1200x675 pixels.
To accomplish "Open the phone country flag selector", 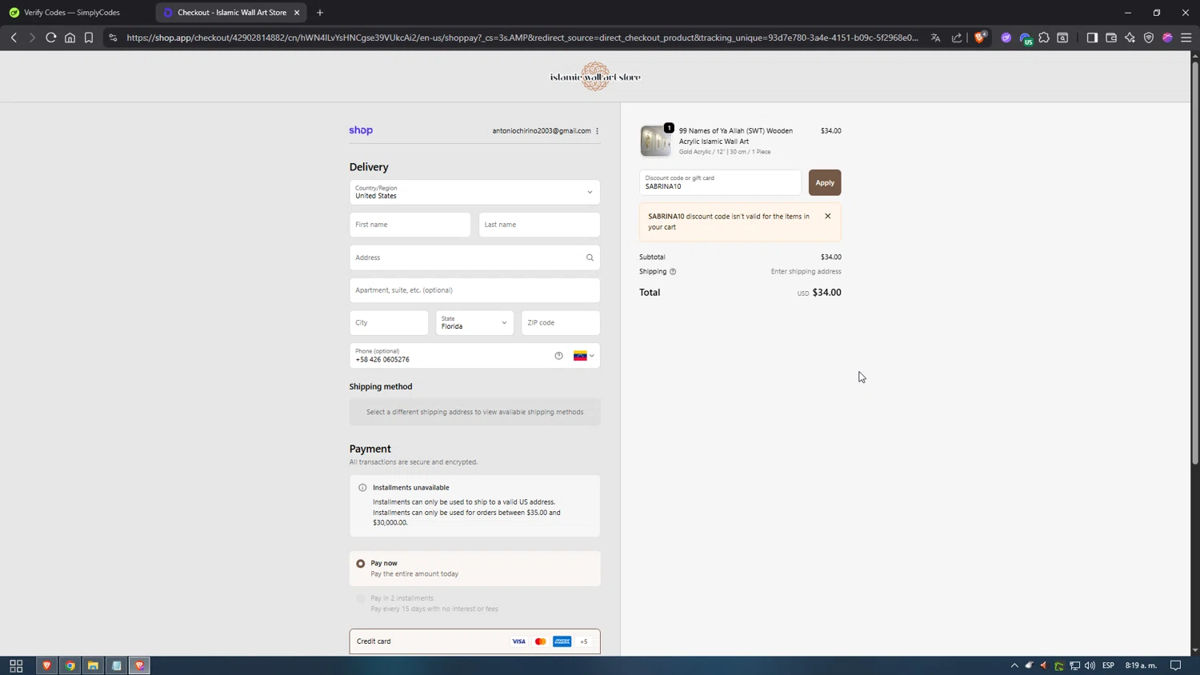I will pos(584,356).
